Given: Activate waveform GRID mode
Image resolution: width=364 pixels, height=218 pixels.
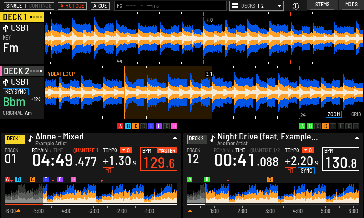Looking at the screenshot, I should click(356, 114).
